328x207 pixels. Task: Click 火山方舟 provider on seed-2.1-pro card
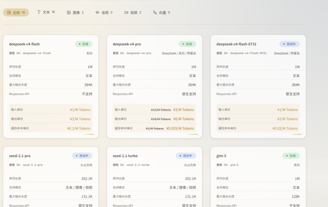[x=87, y=165]
